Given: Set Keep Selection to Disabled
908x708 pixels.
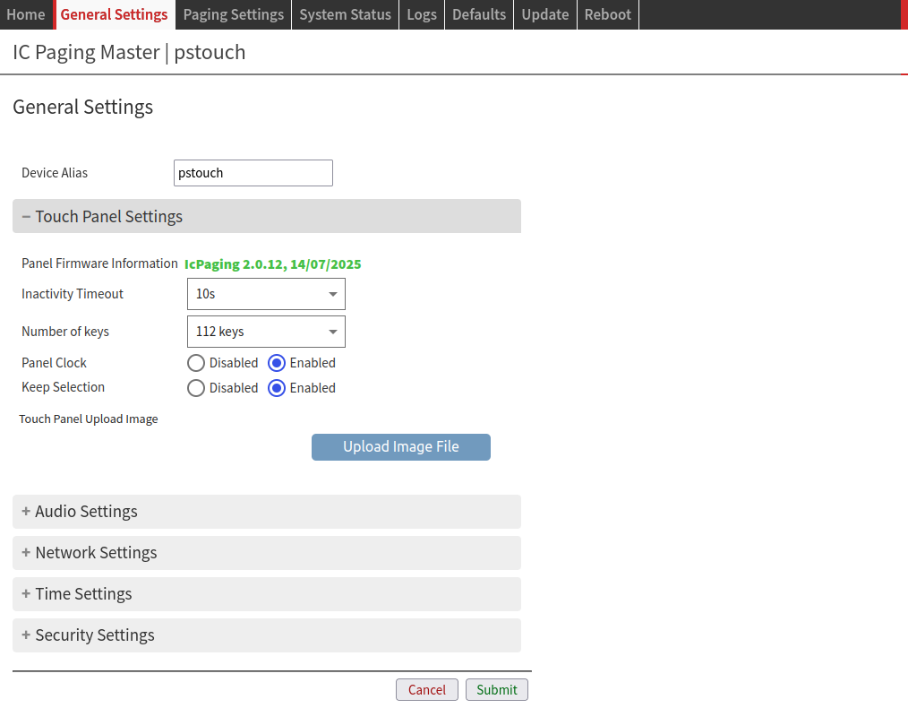Looking at the screenshot, I should 196,388.
